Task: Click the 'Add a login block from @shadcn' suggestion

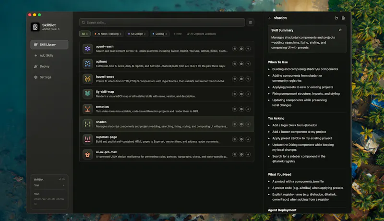Action: (295, 125)
